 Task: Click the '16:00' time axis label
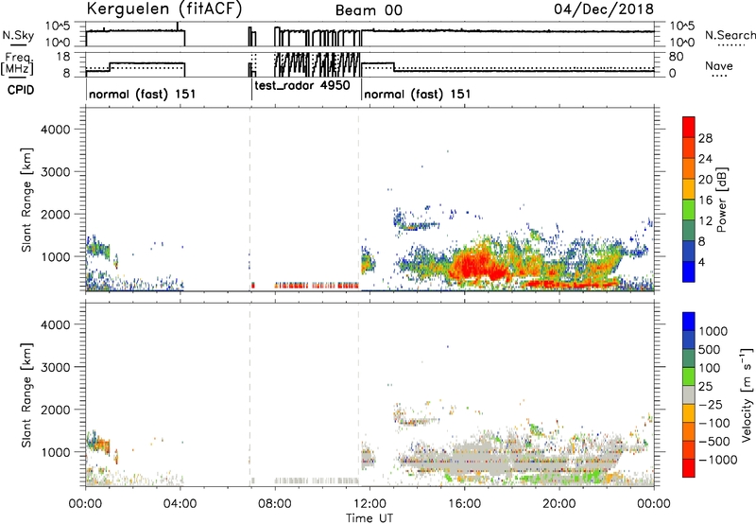pyautogui.click(x=464, y=504)
